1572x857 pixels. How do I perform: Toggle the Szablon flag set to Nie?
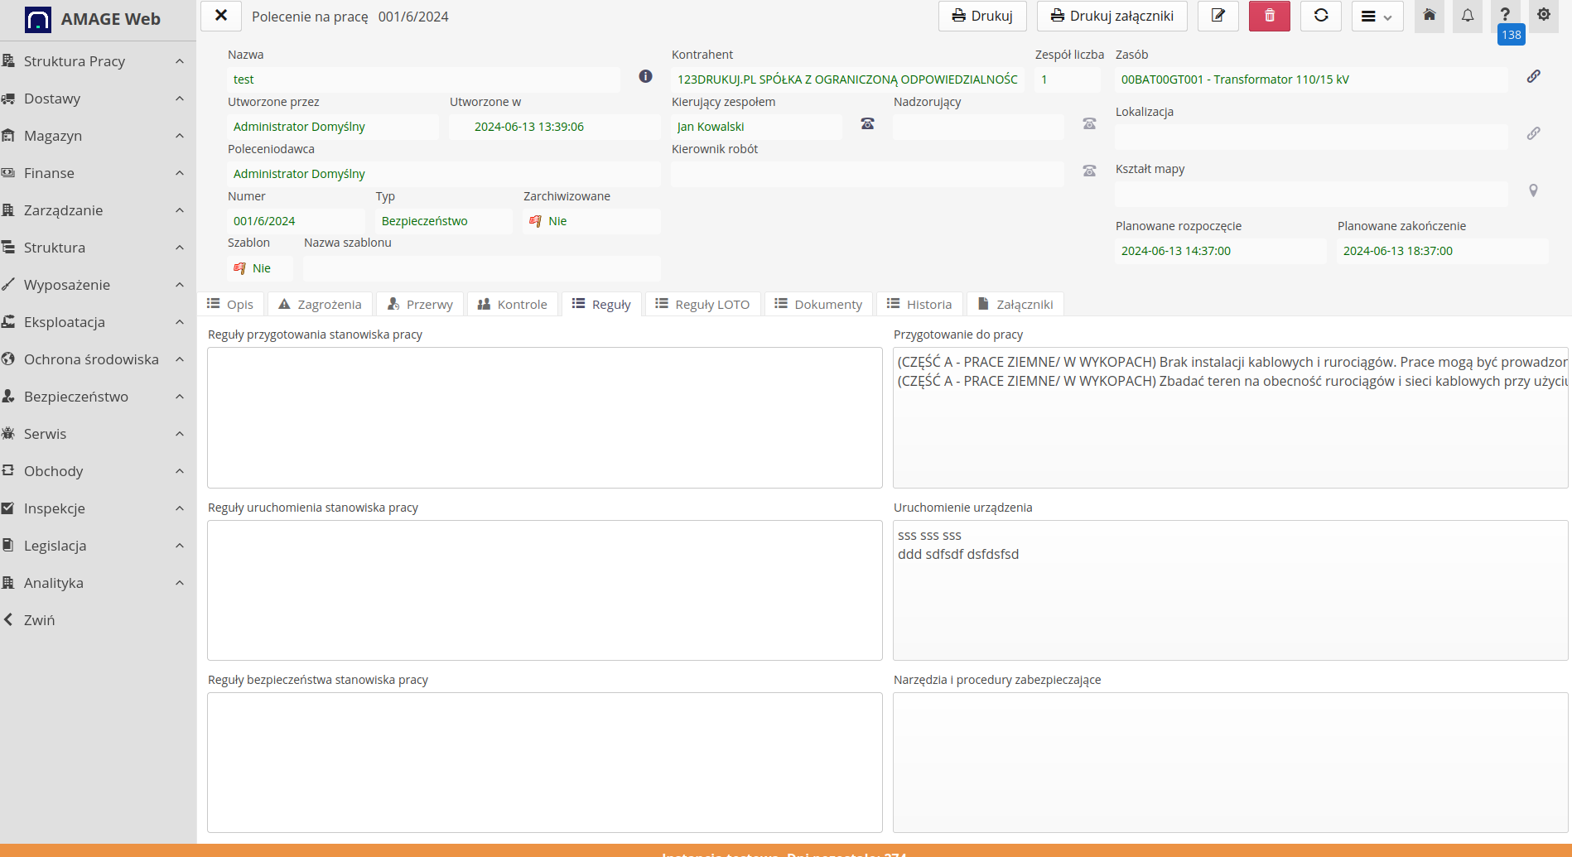(252, 268)
